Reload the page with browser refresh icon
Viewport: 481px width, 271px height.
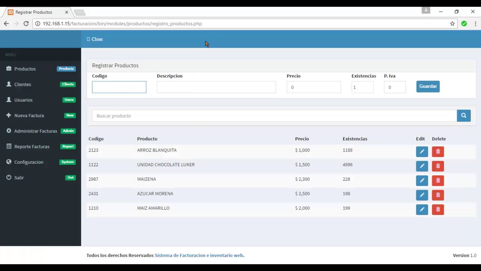pos(26,24)
